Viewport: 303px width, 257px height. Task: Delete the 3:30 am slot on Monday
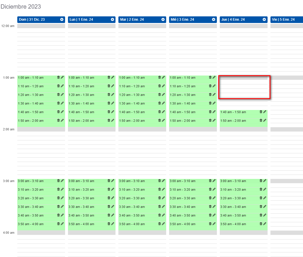point(109,206)
